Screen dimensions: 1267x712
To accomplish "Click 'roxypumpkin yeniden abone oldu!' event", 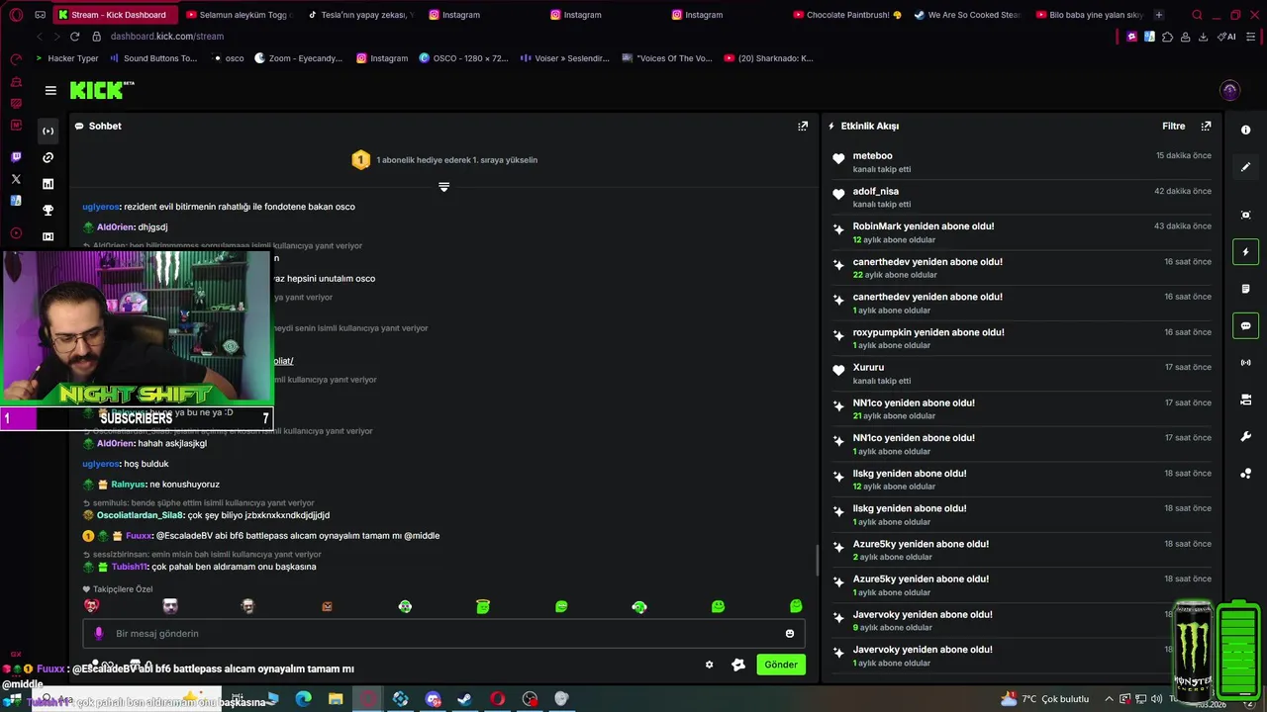I will [1022, 338].
